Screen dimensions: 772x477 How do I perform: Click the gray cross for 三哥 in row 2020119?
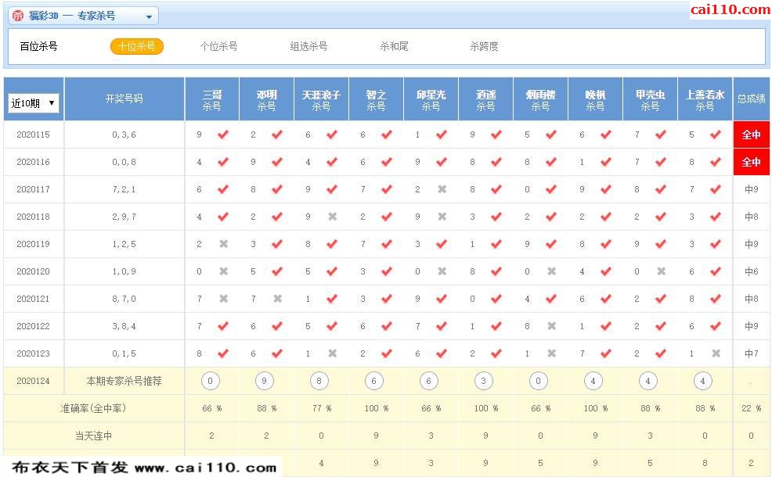click(223, 245)
